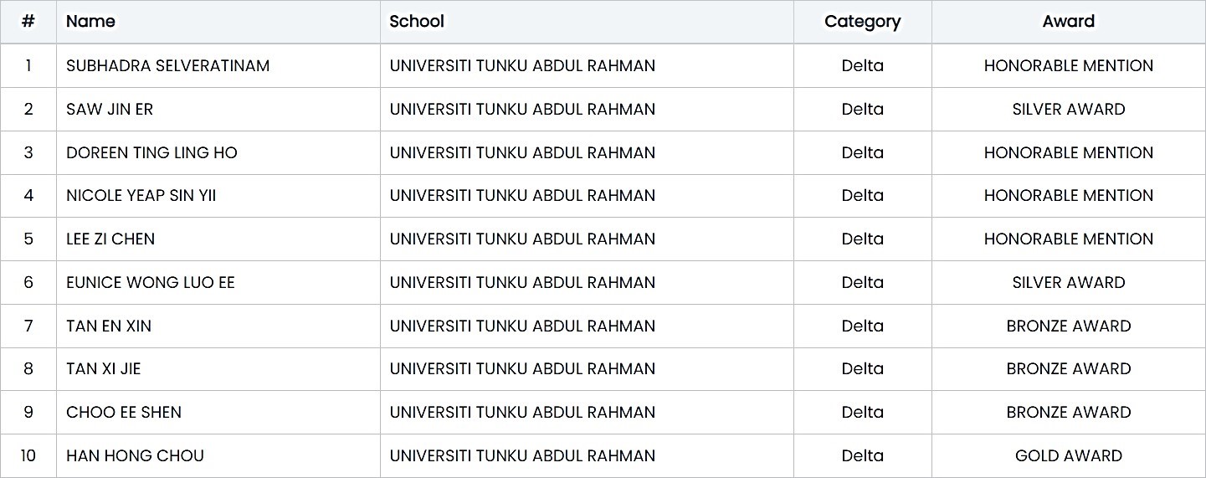The width and height of the screenshot is (1206, 478).
Task: Select the name SUBHADRA SELVERATINAM
Action: (x=167, y=65)
